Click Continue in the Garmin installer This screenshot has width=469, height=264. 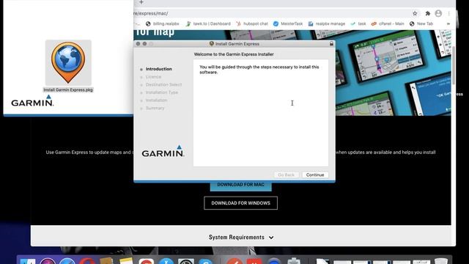tap(315, 175)
